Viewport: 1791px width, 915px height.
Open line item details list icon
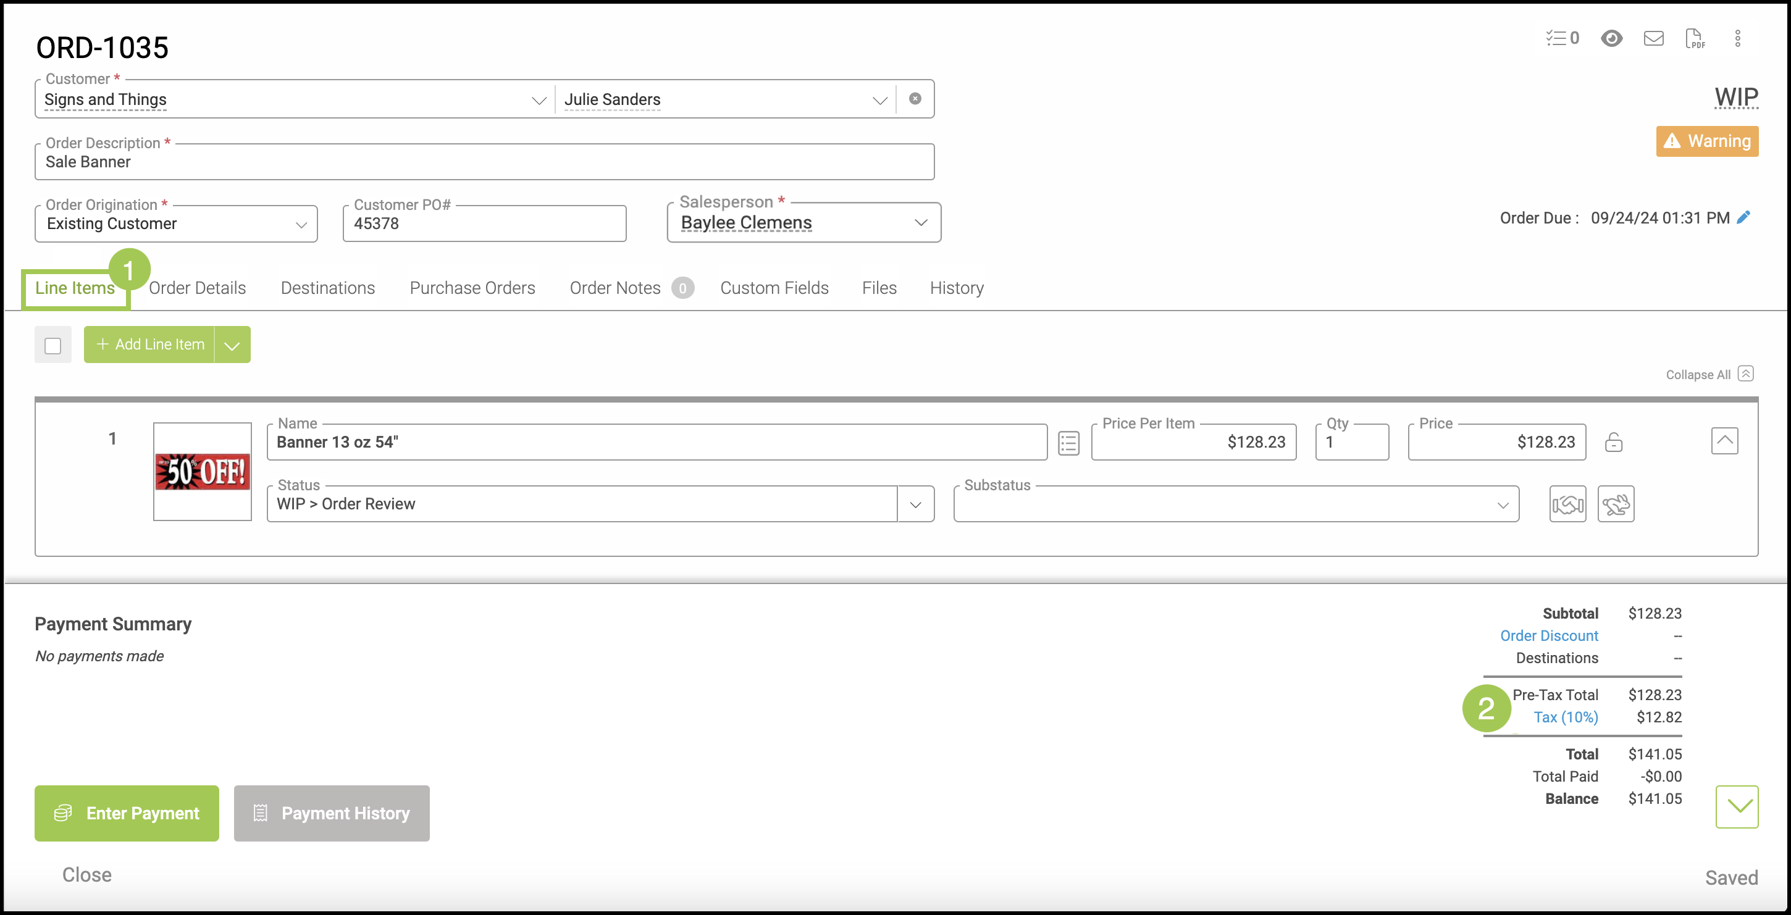pyautogui.click(x=1068, y=443)
